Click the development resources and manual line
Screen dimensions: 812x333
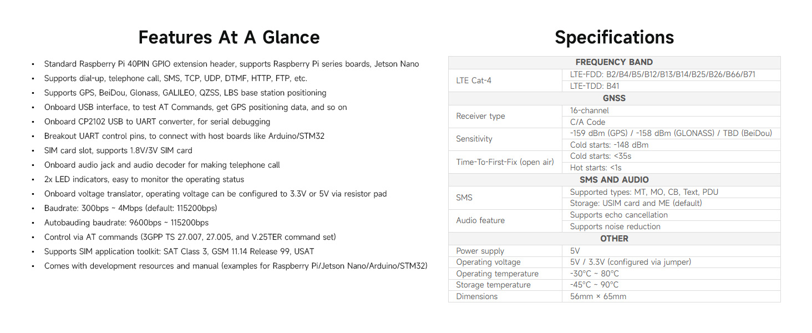pos(236,266)
